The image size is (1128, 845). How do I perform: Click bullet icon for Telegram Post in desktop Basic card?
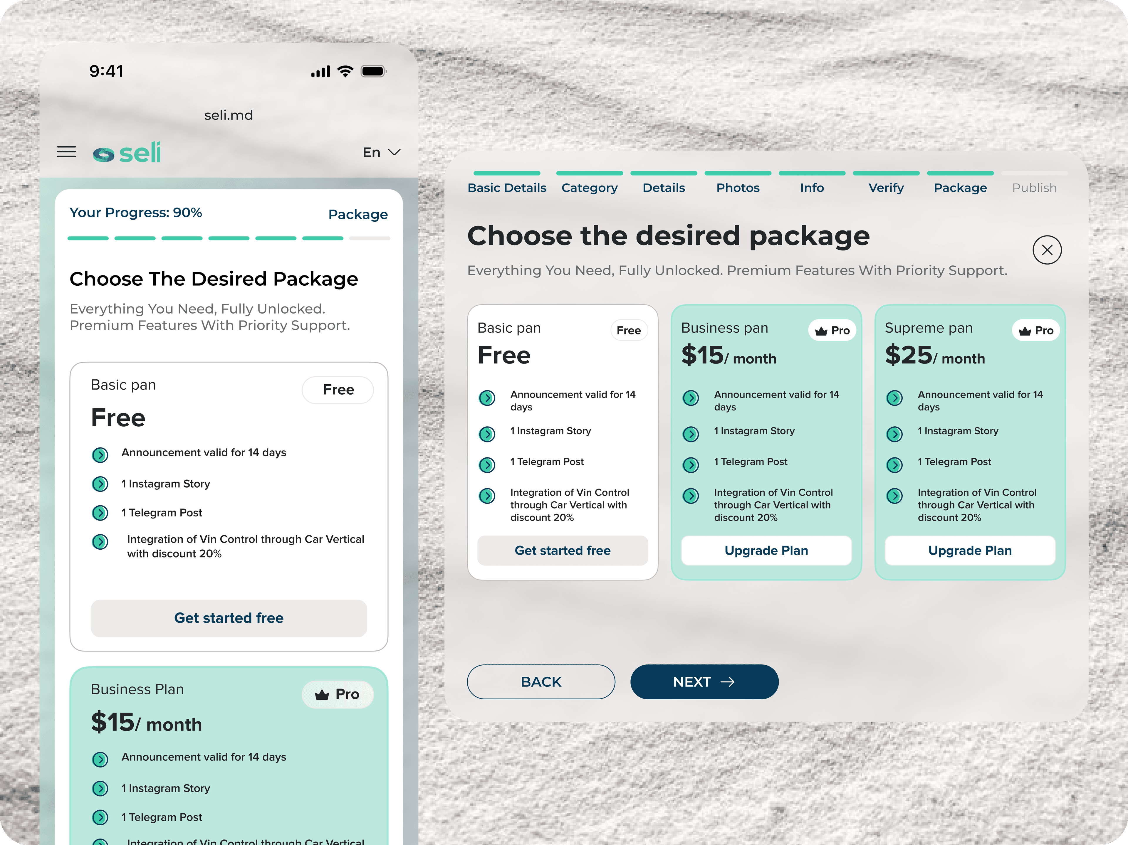487,465
